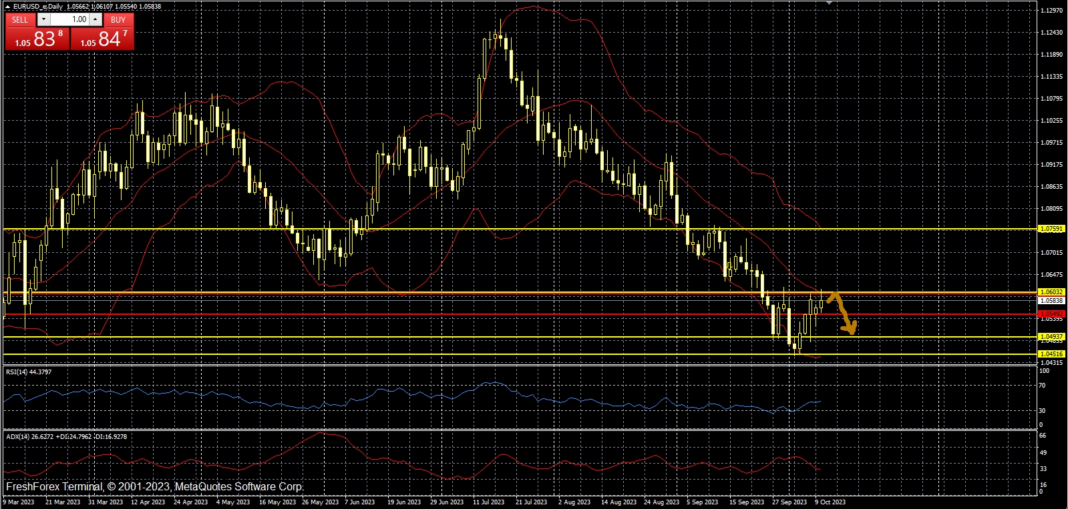Screen dimensions: 1068x509
Task: Click the EURUSD_e,Daily chart title
Action: point(38,7)
